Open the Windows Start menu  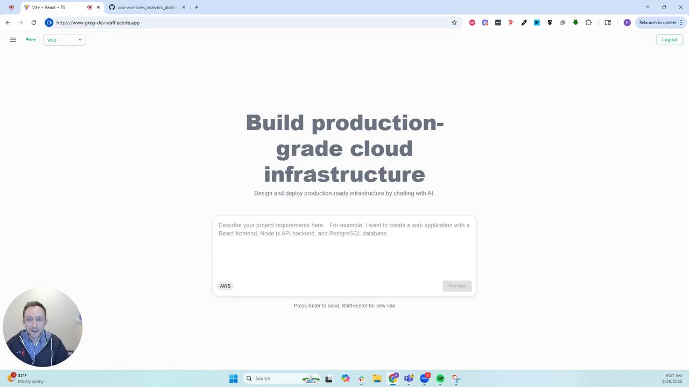coord(233,378)
